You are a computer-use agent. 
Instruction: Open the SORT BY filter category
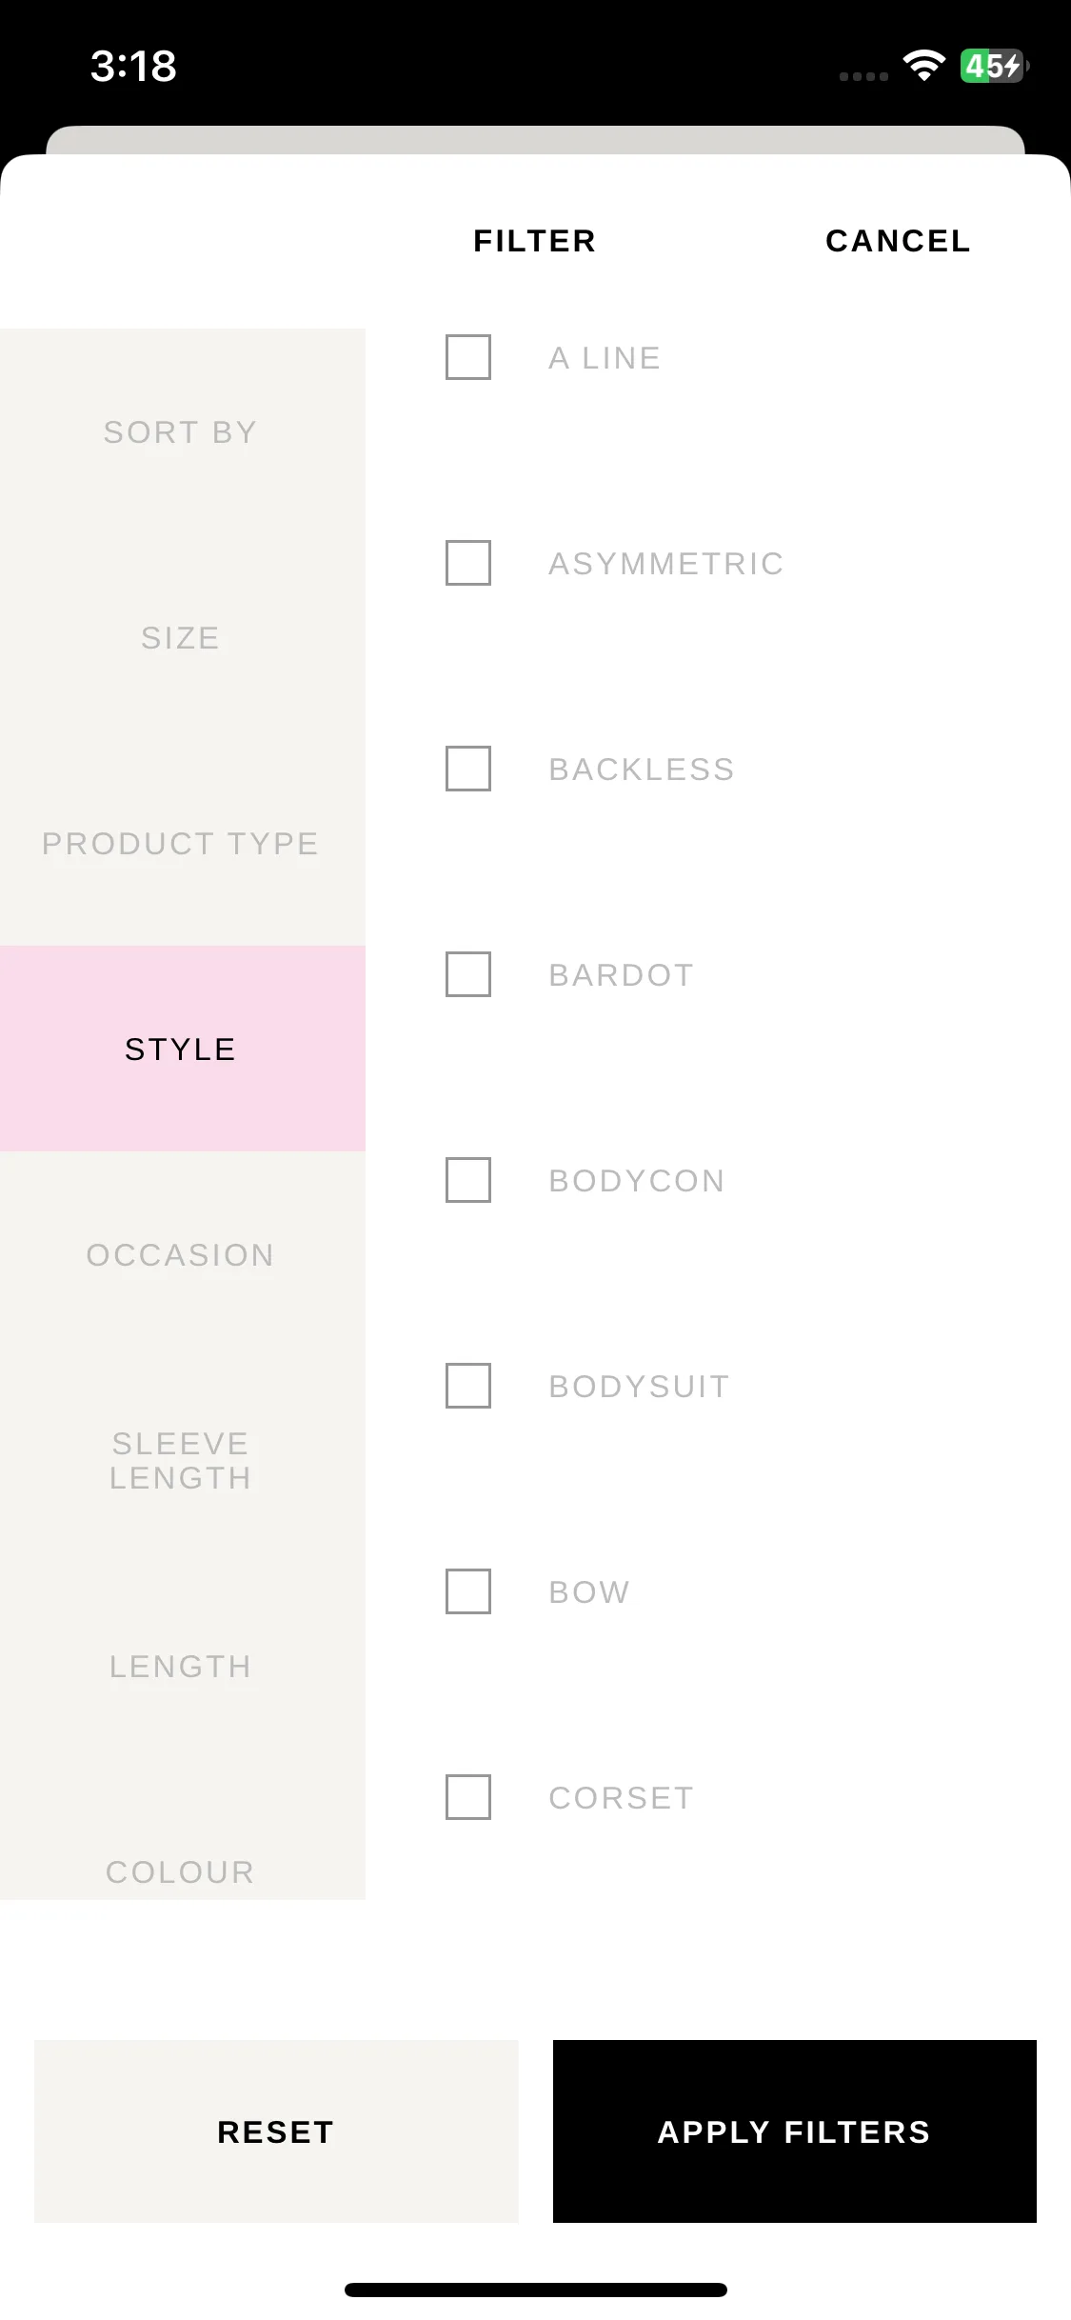[181, 432]
